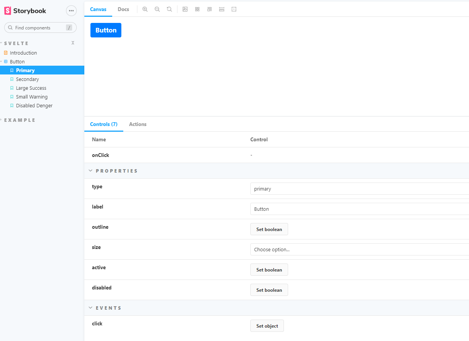Click the size property name
This screenshot has width=469, height=341.
tap(96, 247)
